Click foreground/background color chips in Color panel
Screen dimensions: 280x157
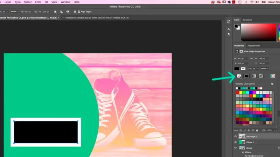(237, 27)
